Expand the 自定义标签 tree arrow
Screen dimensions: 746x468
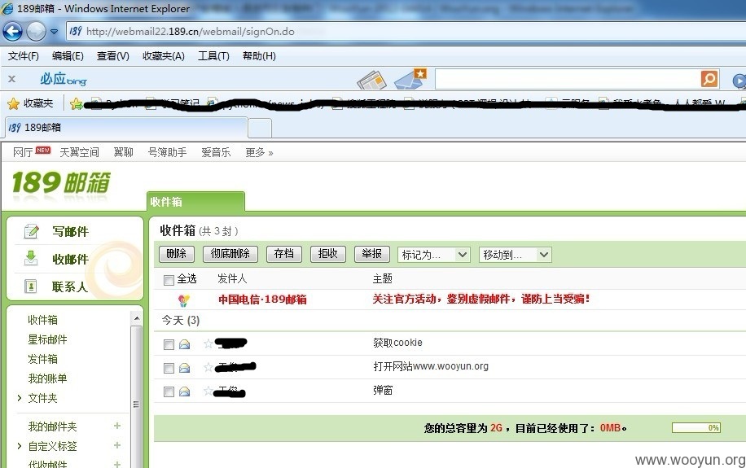click(x=19, y=446)
